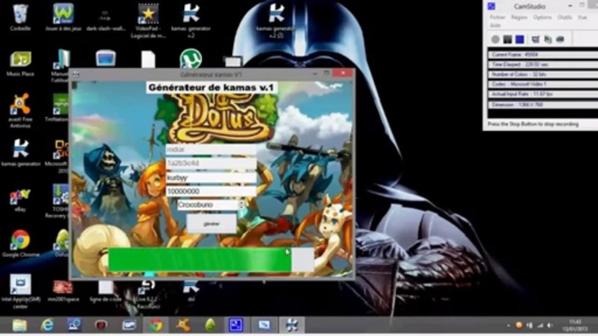Click the username field containing rodux

click(211, 150)
